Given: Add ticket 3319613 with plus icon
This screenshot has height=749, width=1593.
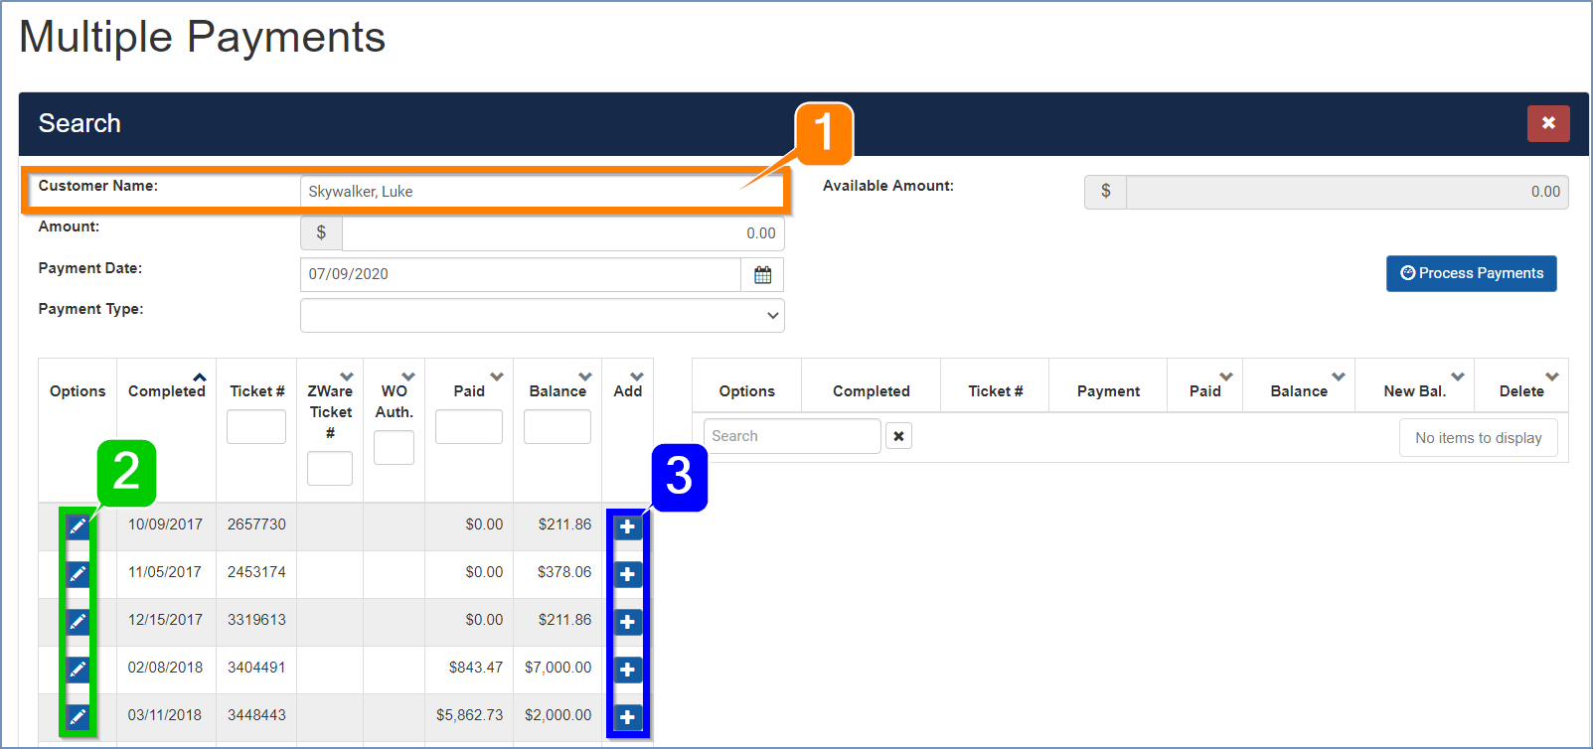Looking at the screenshot, I should click(x=627, y=622).
